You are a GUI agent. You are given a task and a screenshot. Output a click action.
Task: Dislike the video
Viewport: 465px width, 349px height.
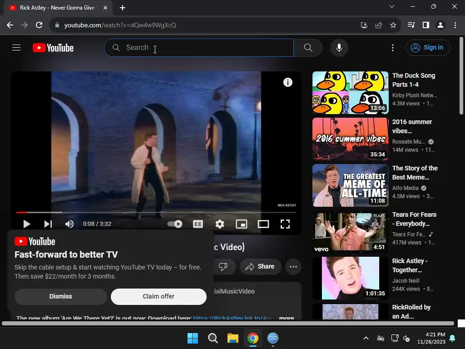223,266
